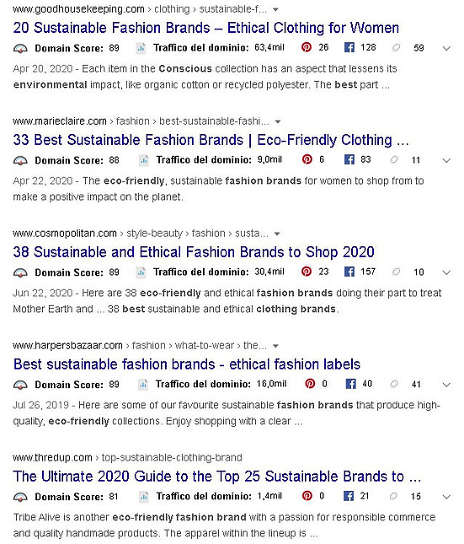This screenshot has height=544, width=464.
Task: Expand the metrics chevron for Cosmopolitan result
Action: click(x=446, y=272)
